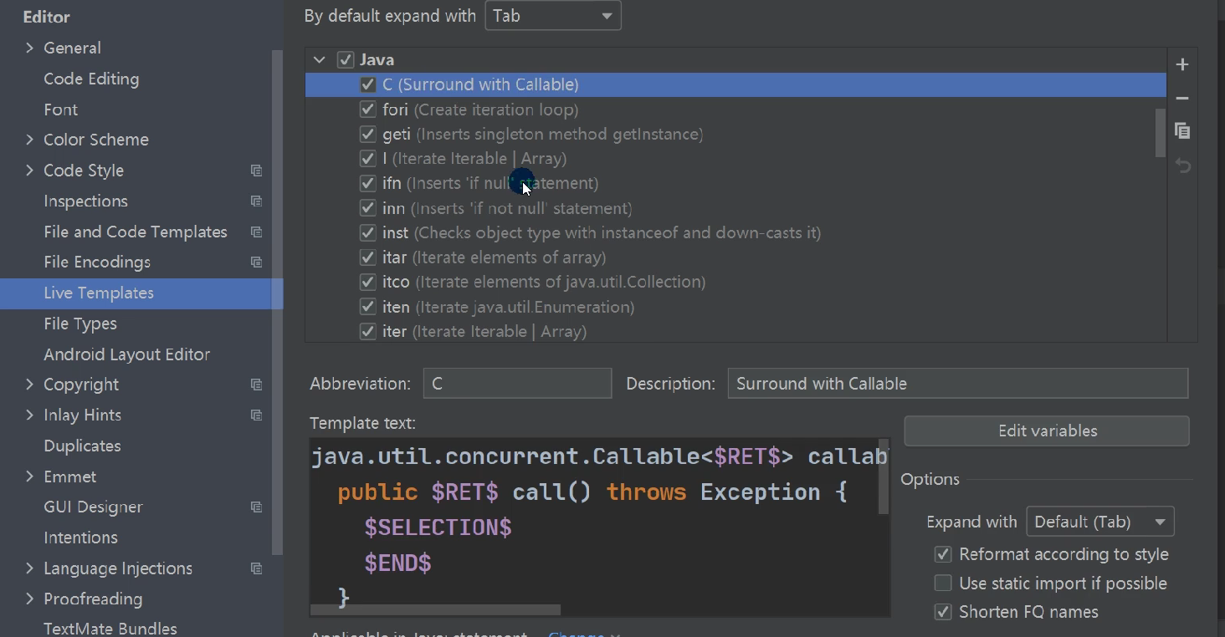Collapse the Java template group
The image size is (1225, 637).
coord(319,60)
